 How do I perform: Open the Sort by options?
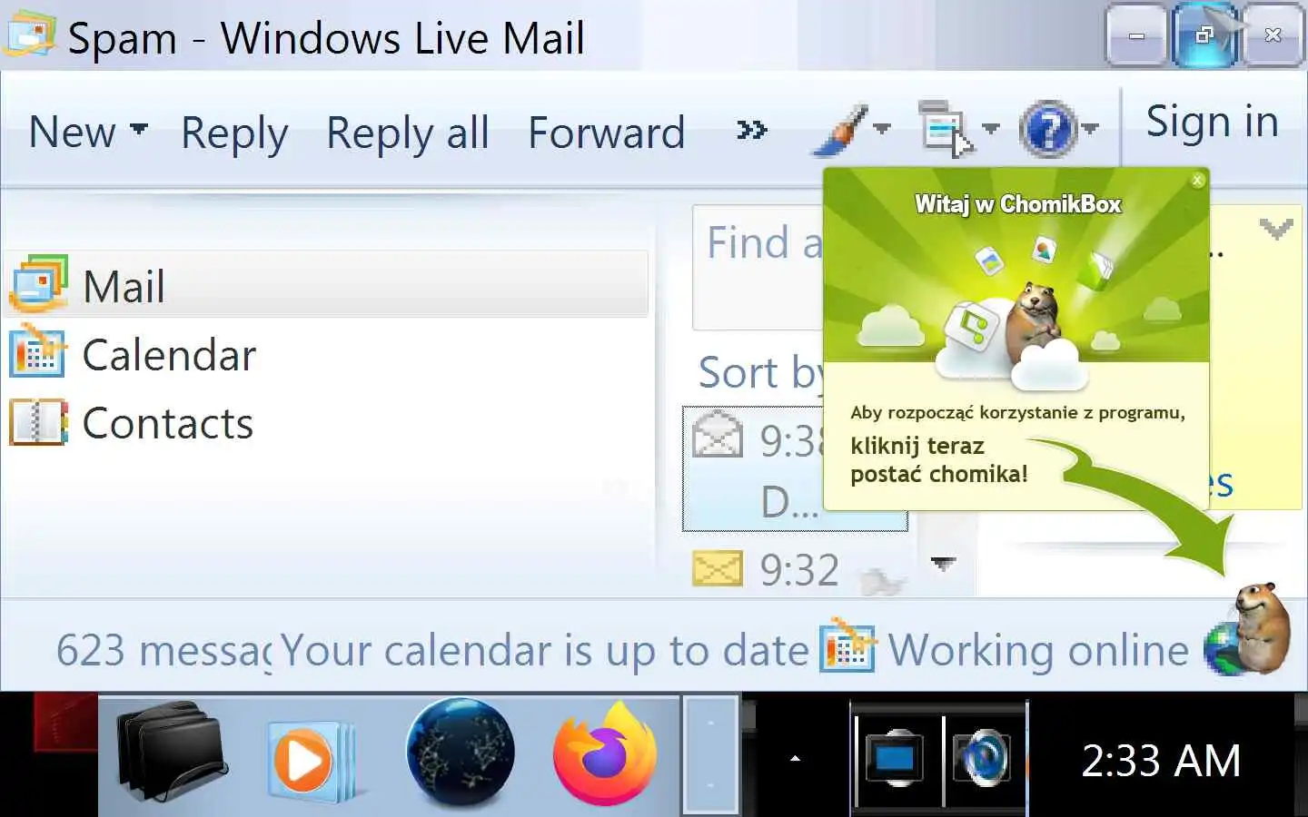coord(761,372)
